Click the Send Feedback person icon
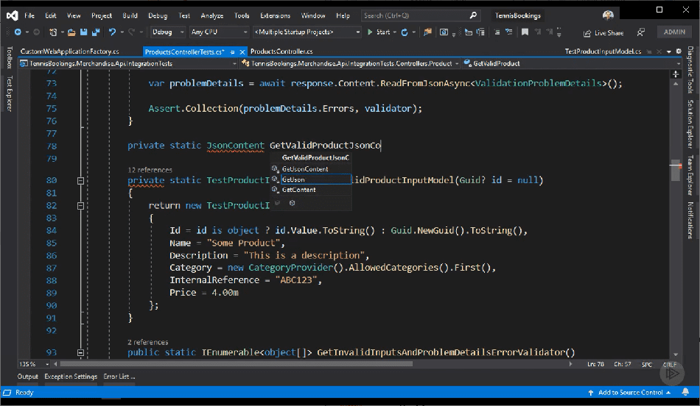The width and height of the screenshot is (700, 406). click(640, 32)
